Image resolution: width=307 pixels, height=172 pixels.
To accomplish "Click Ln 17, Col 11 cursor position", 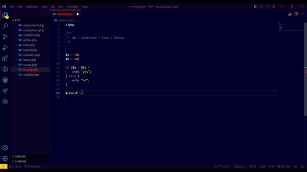I will click(x=223, y=166).
